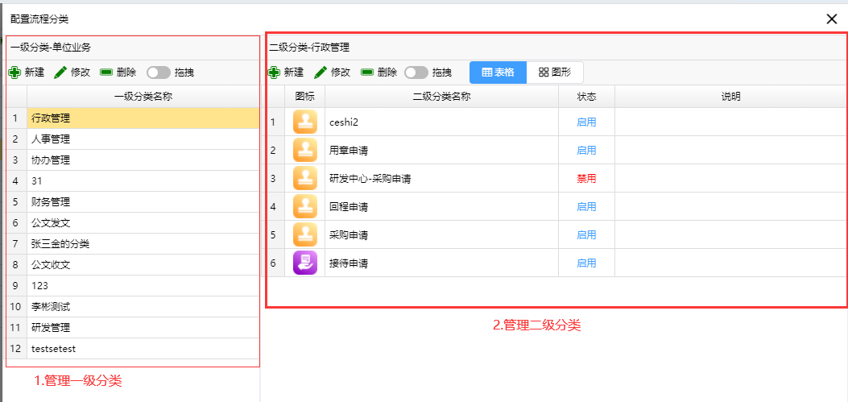Click the green minus delete icon in second-level panel

pyautogui.click(x=367, y=72)
